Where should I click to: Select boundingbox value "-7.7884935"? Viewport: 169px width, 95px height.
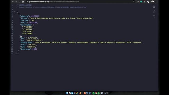[27, 27]
